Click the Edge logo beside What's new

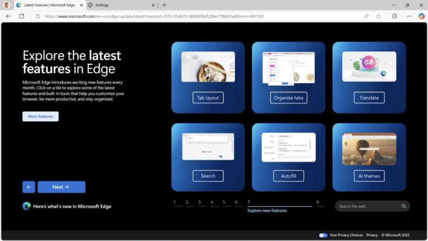(x=27, y=206)
